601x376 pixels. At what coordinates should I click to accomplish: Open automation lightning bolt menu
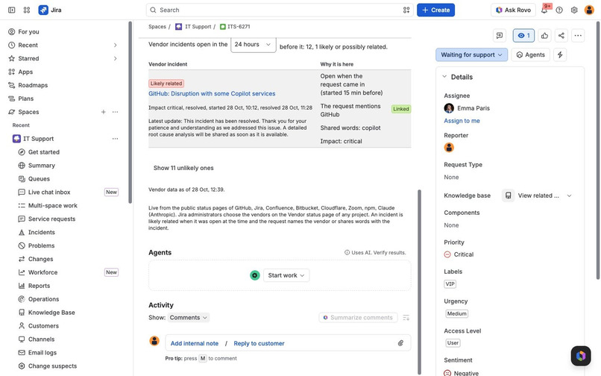pyautogui.click(x=560, y=55)
